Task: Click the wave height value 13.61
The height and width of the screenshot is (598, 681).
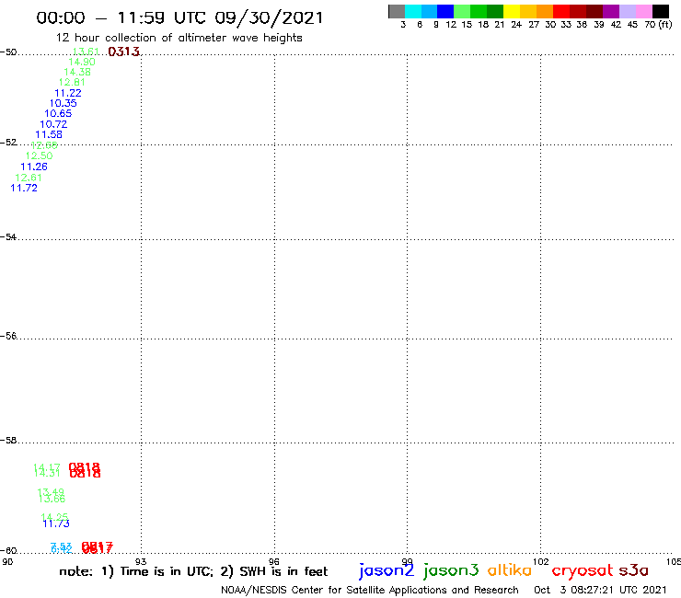Action: tap(86, 52)
